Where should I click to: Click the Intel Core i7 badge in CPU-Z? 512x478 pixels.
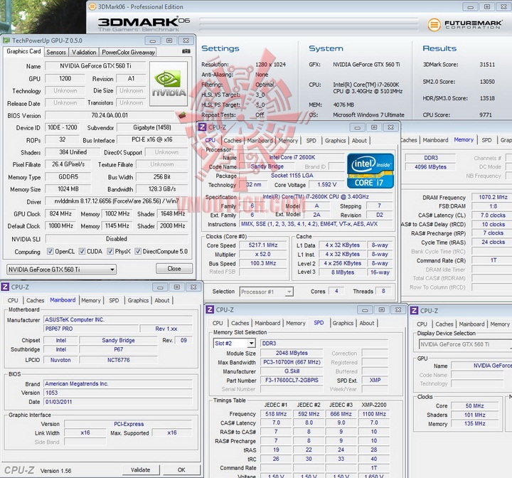coord(370,171)
